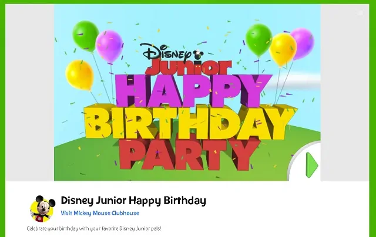Click the red Junior word in logo
This screenshot has height=237, width=376.
[x=189, y=67]
